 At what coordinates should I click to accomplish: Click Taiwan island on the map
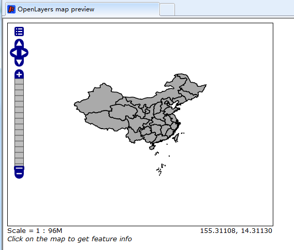(x=176, y=138)
